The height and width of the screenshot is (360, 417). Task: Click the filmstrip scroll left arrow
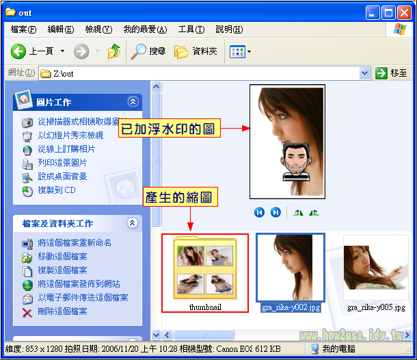point(167,335)
